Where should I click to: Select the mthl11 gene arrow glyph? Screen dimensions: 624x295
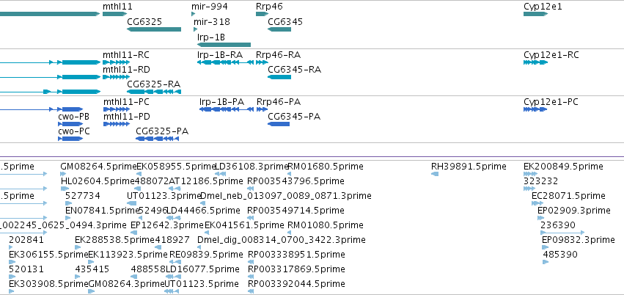tap(114, 14)
